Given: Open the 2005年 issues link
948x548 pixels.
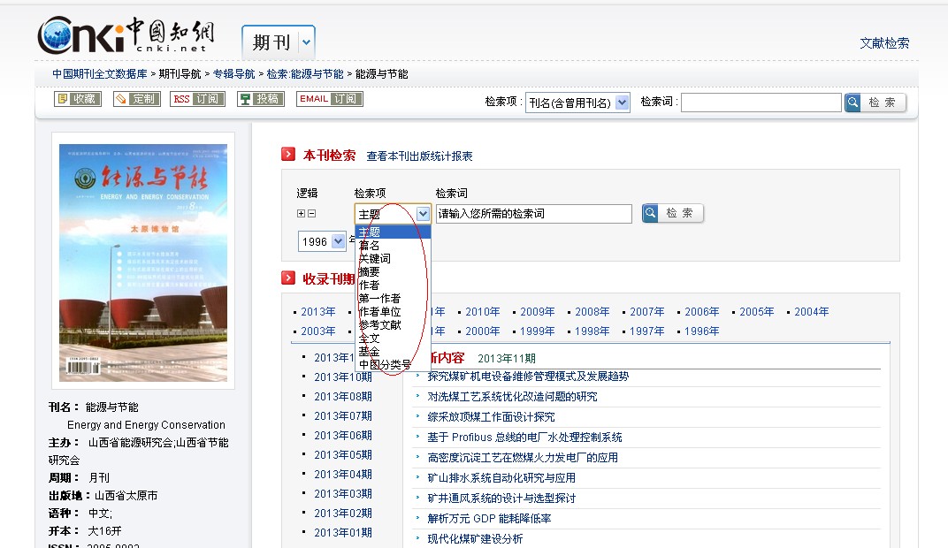Looking at the screenshot, I should pyautogui.click(x=756, y=312).
